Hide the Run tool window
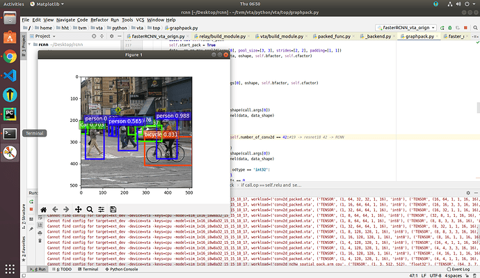The height and width of the screenshot is (278, 480). (x=476, y=193)
